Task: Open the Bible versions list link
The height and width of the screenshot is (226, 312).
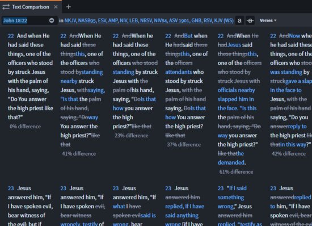Action: pos(149,20)
